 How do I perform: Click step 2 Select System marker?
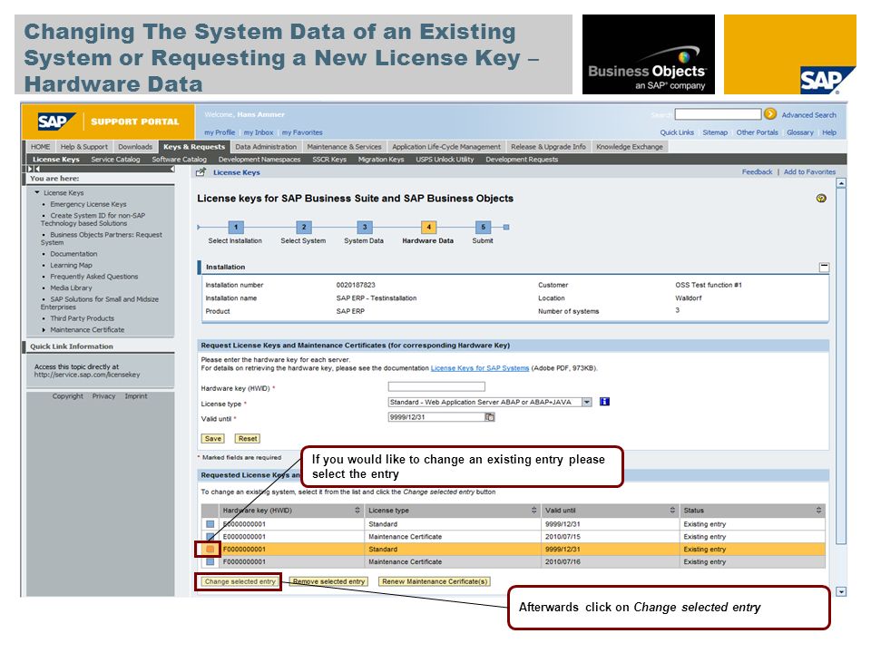click(303, 227)
